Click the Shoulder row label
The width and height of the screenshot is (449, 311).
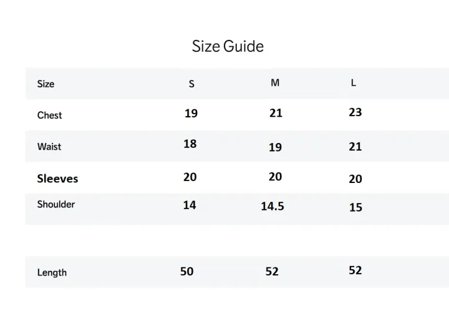coord(56,204)
